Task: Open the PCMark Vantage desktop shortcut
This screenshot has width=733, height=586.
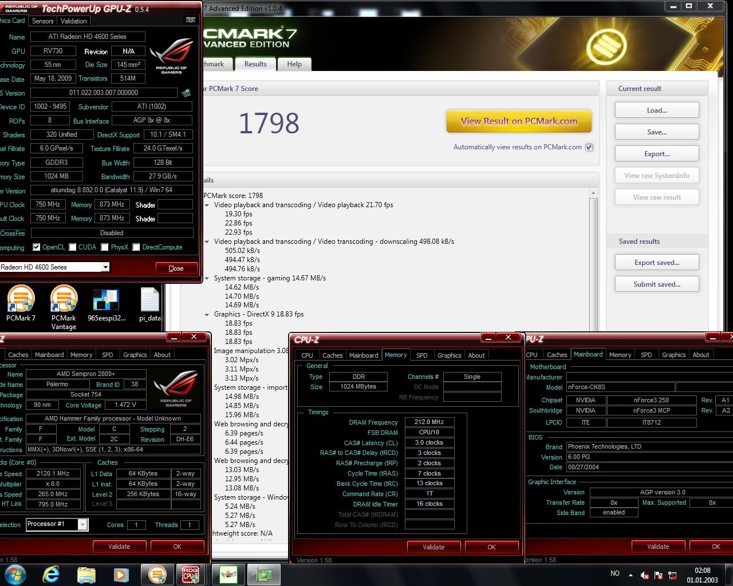Action: pyautogui.click(x=64, y=308)
